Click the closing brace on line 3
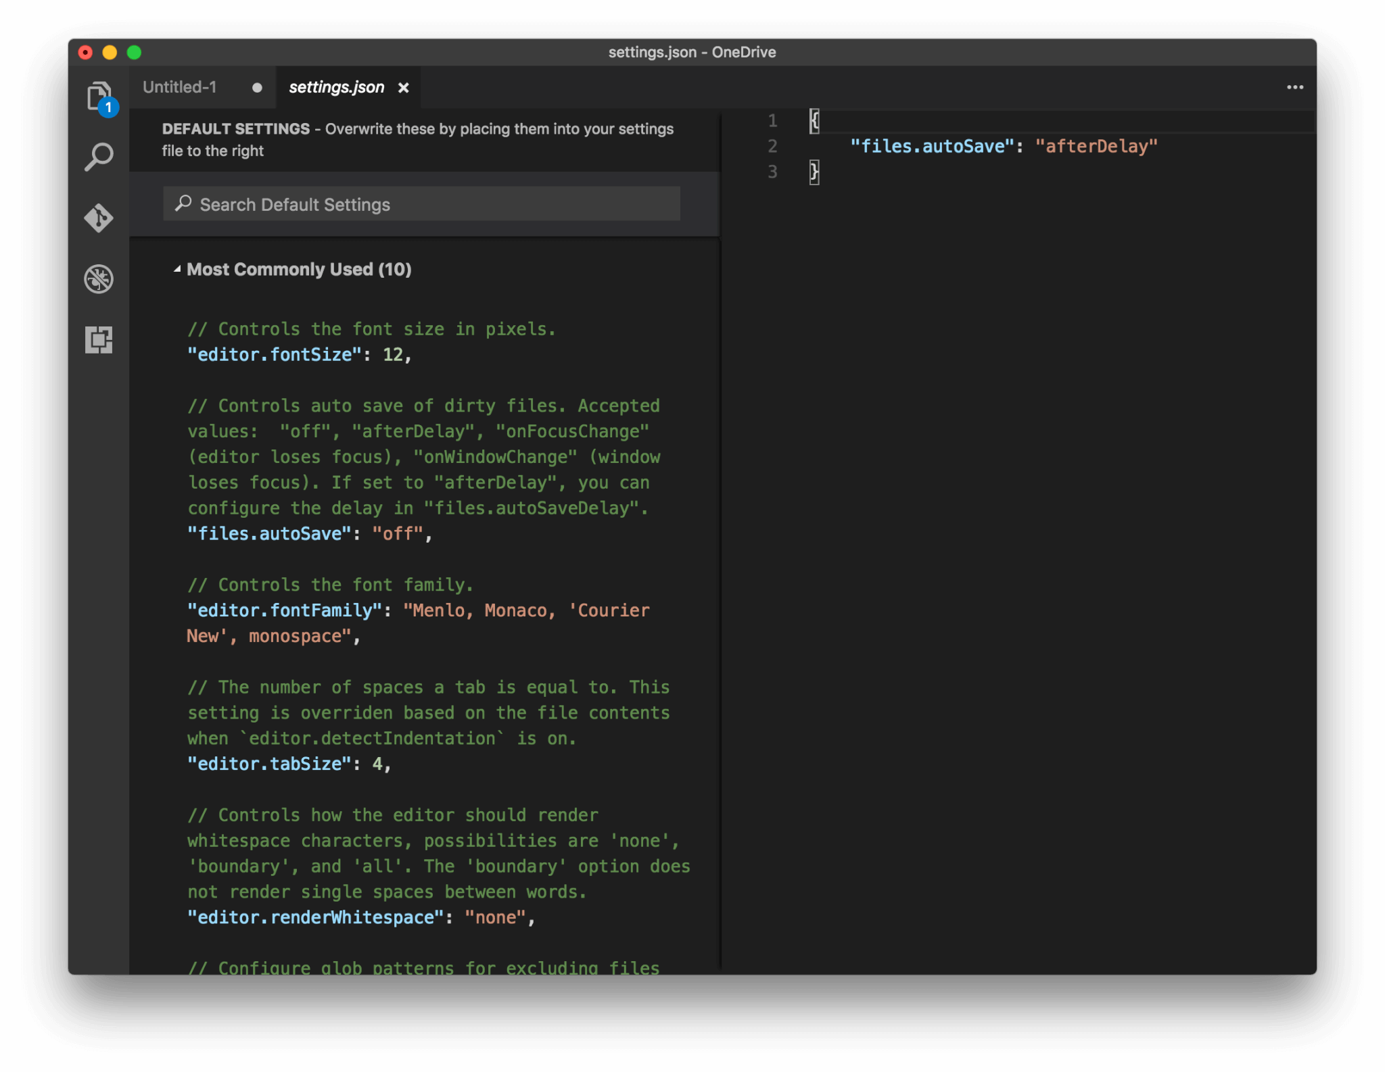Screen dimensions: 1385x1072 [x=814, y=172]
